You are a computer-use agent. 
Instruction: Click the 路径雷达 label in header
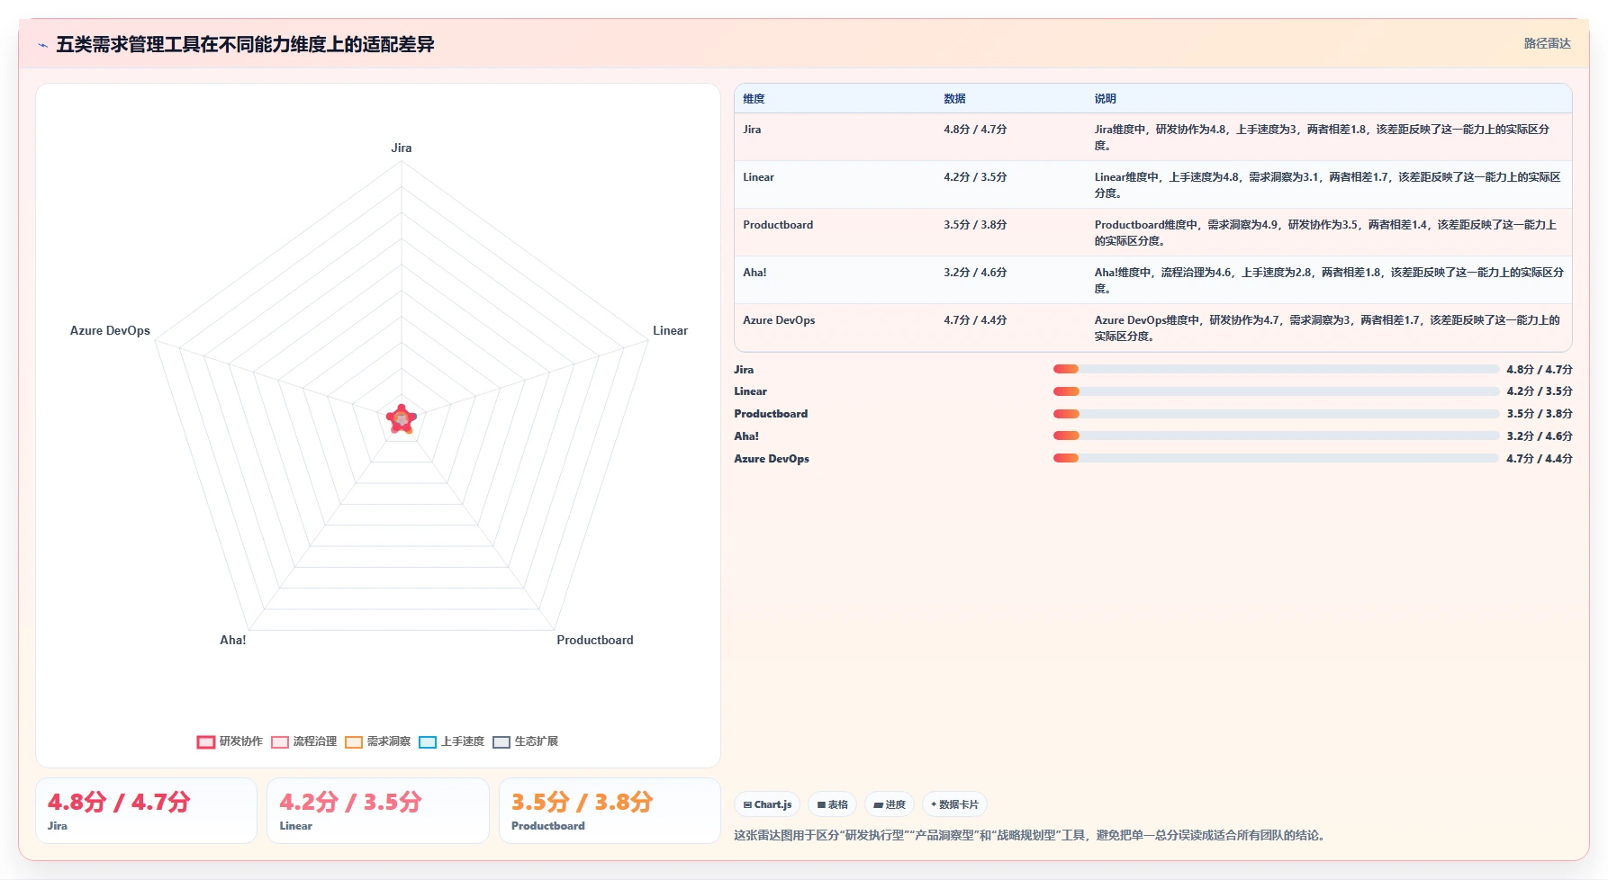click(1547, 43)
